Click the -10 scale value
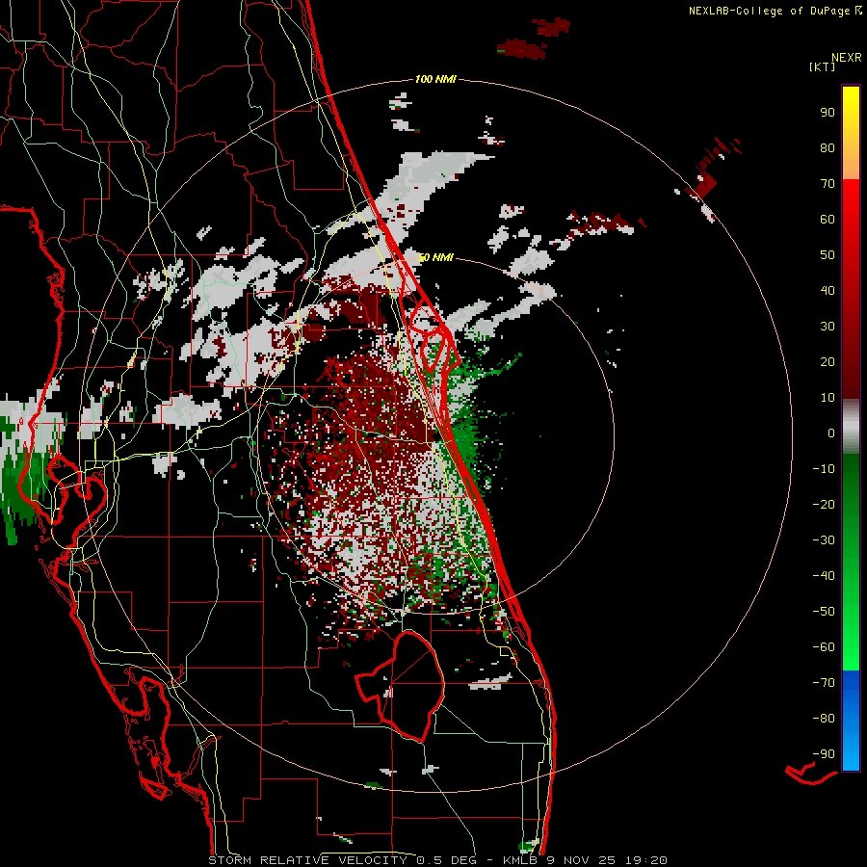This screenshot has height=867, width=867. [x=824, y=469]
